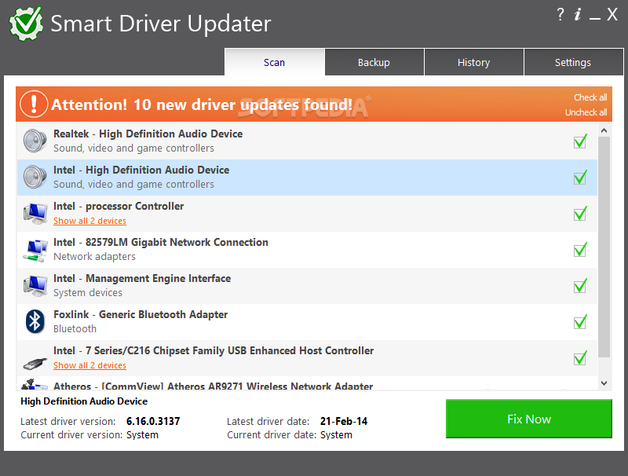Click the speaker icon for Intel audio device
The width and height of the screenshot is (628, 476).
35,177
